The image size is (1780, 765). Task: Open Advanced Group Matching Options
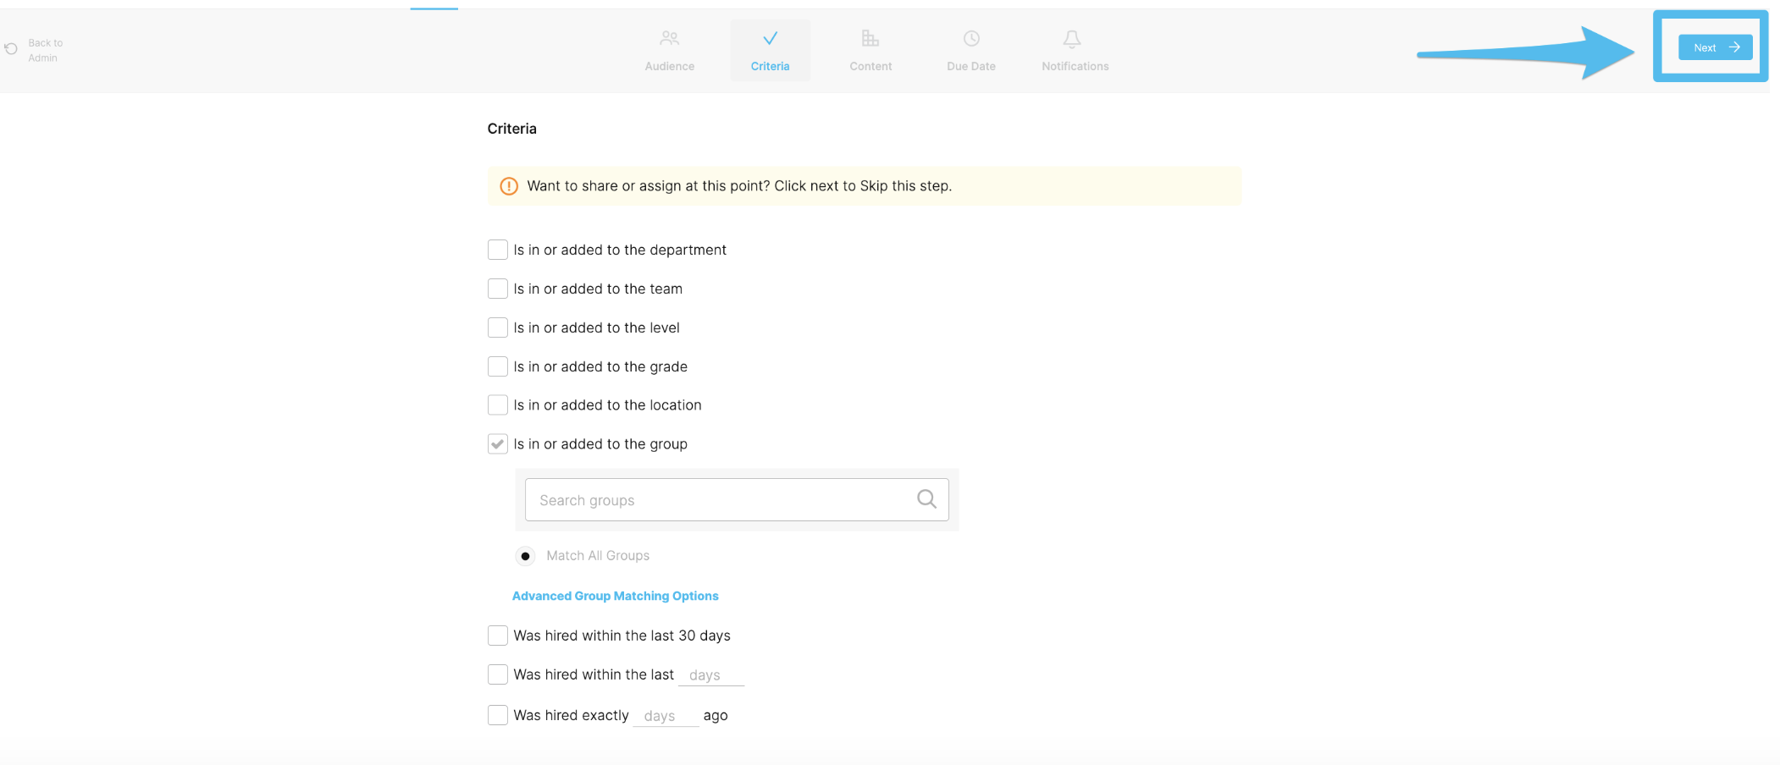615,596
